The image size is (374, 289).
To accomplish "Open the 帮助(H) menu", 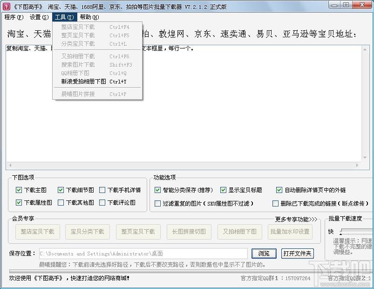I will pos(89,17).
